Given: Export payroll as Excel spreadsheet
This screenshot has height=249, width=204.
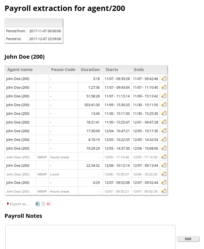Looking at the screenshot, I should click(x=37, y=204).
